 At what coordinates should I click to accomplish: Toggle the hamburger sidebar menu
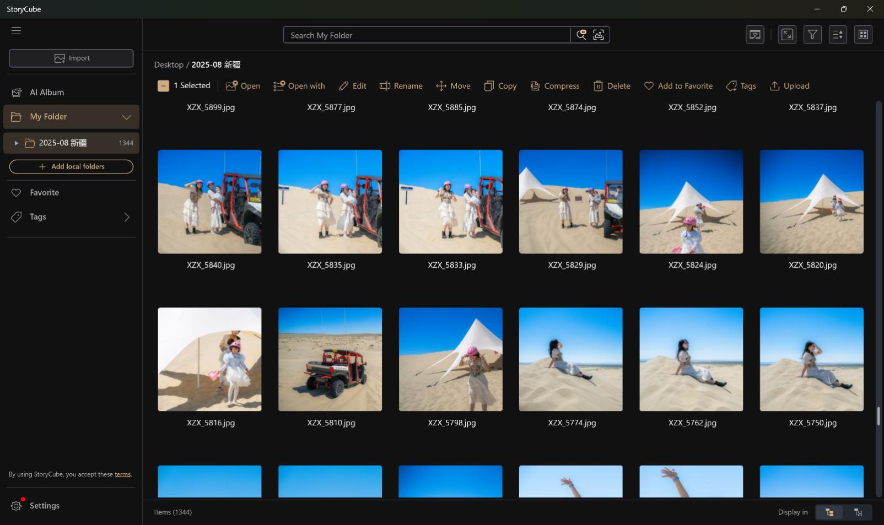tap(16, 31)
